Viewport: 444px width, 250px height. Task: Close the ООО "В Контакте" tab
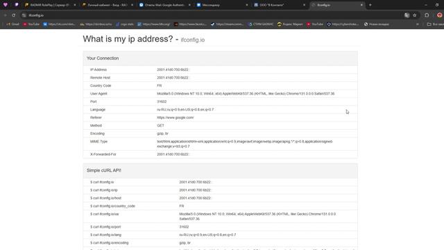[x=305, y=5]
